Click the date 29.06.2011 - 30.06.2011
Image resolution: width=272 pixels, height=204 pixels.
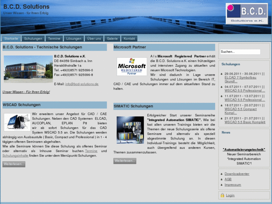coord(243,74)
